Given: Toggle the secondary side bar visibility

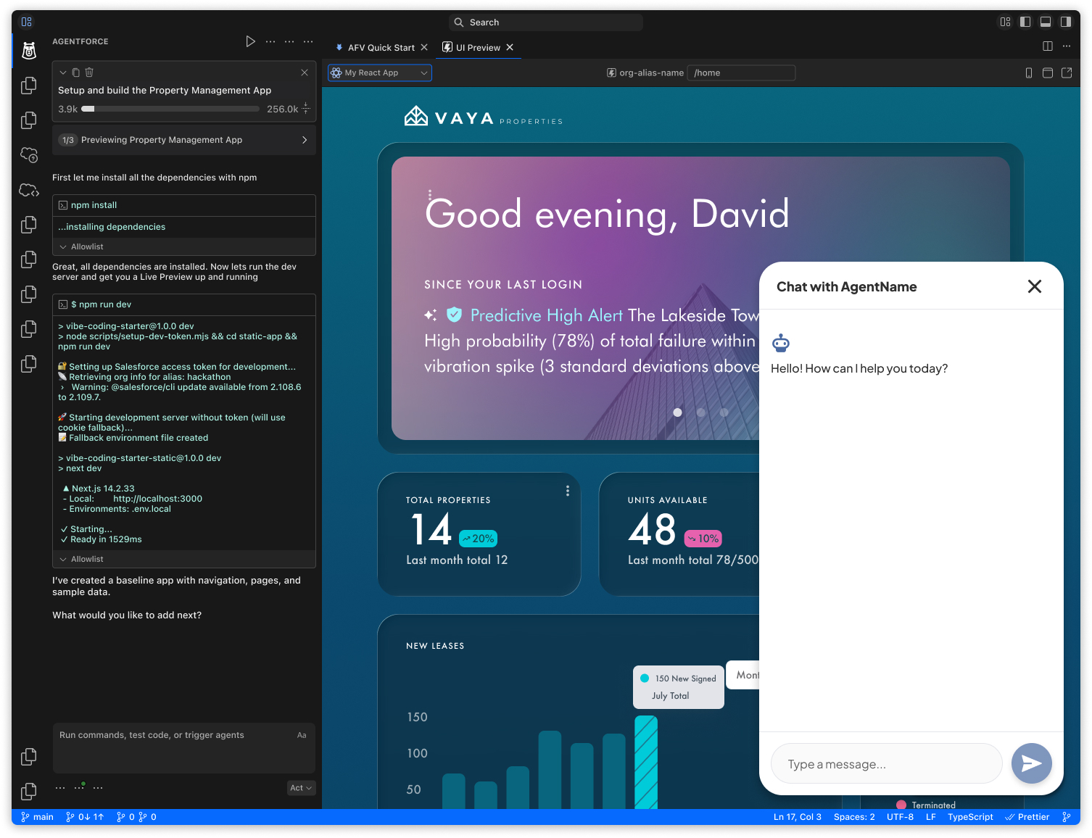Looking at the screenshot, I should point(1066,22).
